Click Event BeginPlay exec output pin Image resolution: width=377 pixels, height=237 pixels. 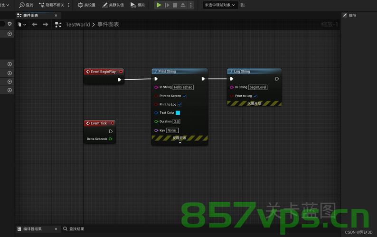119,80
